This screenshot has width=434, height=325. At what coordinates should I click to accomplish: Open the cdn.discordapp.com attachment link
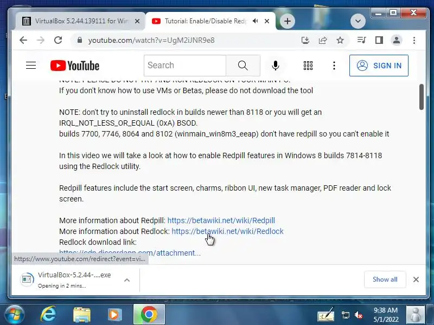(x=130, y=253)
